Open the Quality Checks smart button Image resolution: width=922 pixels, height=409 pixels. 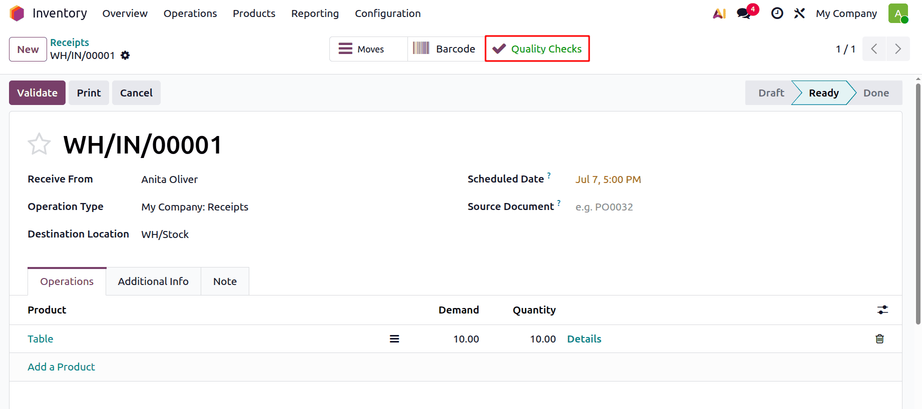tap(537, 49)
